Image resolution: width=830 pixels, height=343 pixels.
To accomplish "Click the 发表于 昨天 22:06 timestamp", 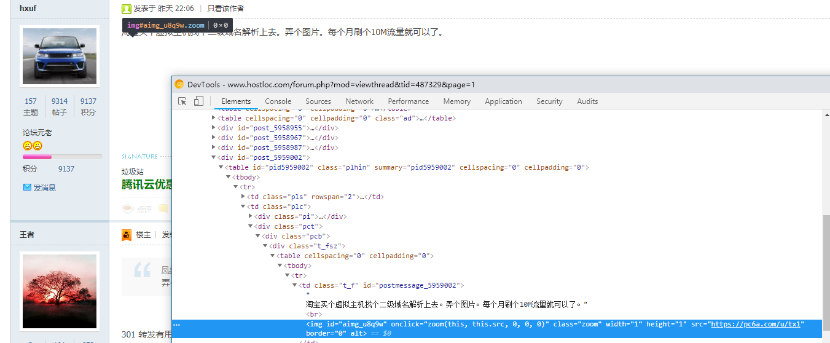I will coord(163,9).
